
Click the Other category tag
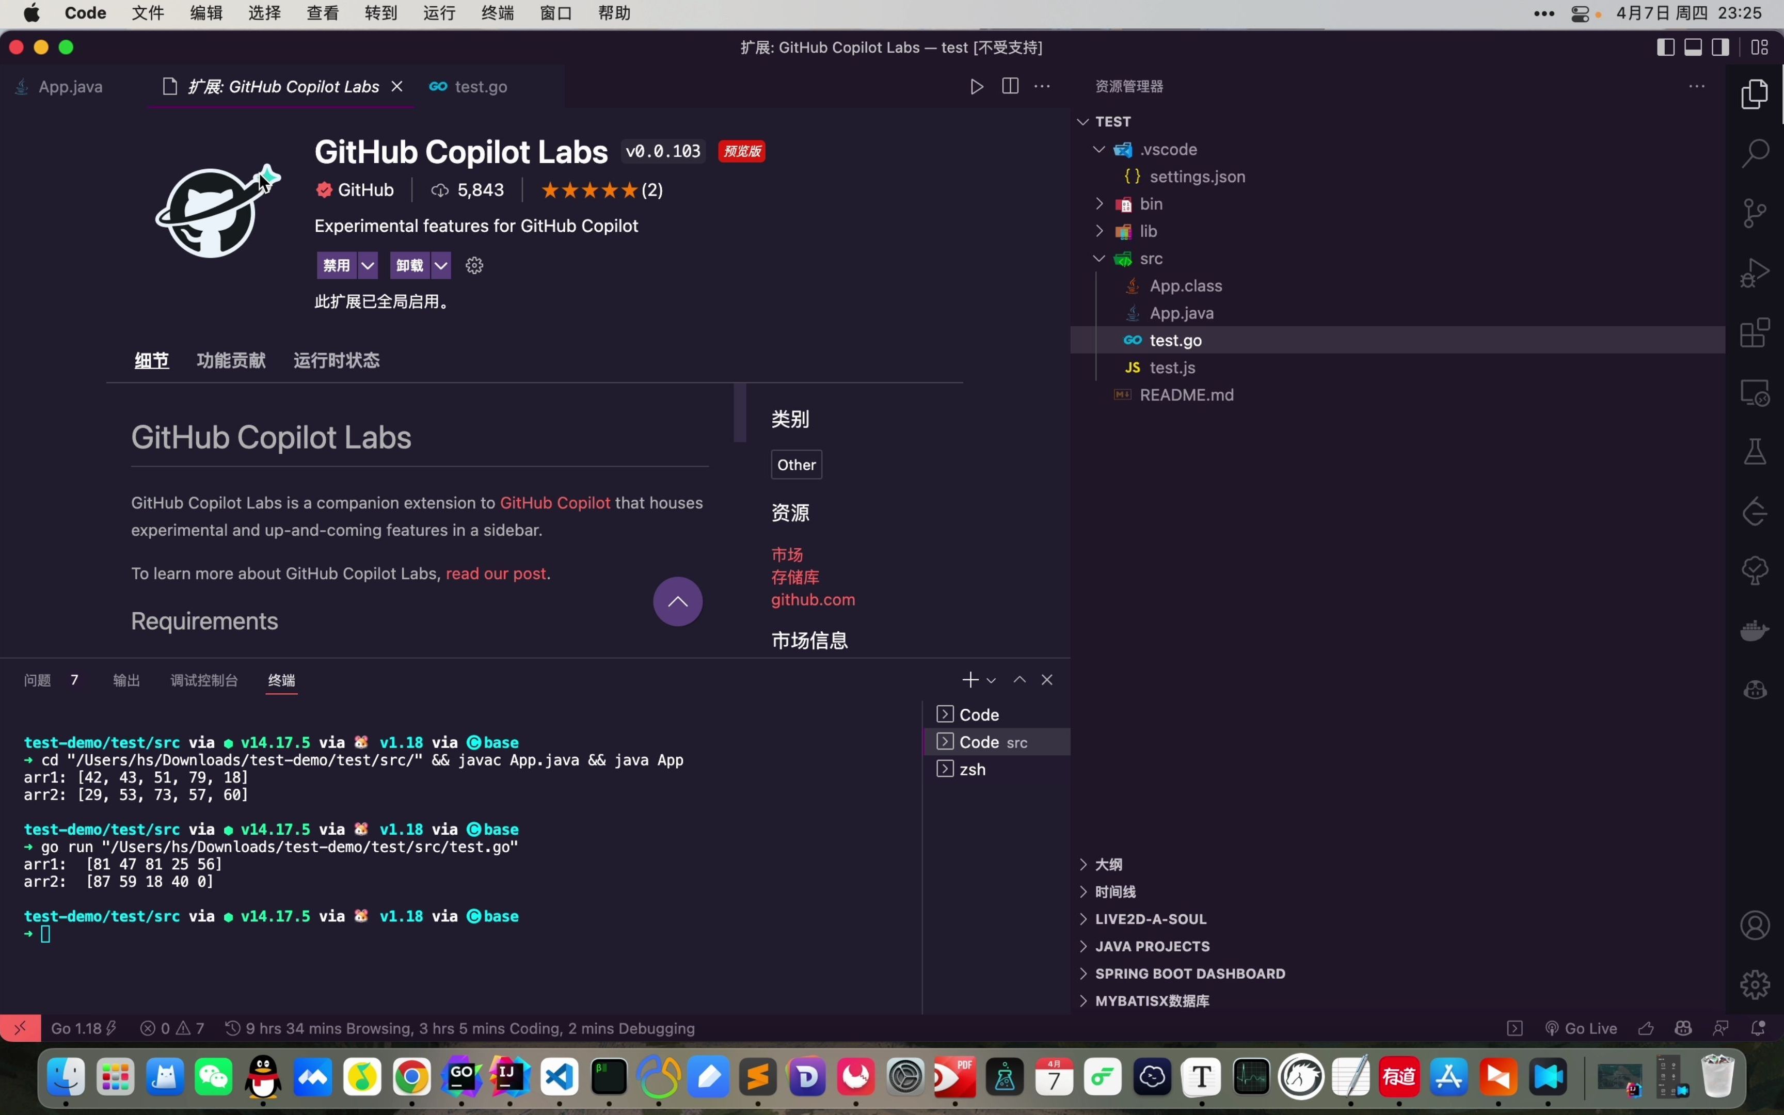coord(796,465)
